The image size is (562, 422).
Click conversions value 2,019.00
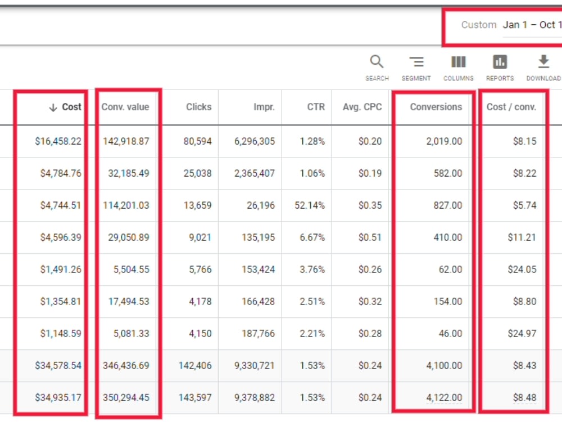(444, 141)
